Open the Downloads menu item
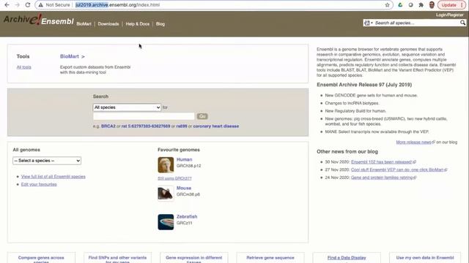The image size is (469, 263). pos(108,24)
